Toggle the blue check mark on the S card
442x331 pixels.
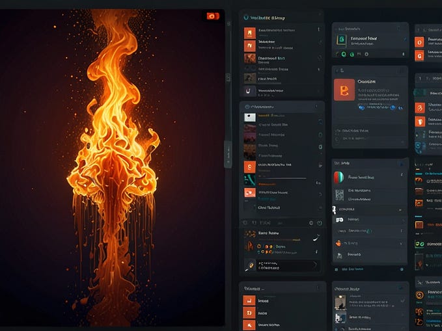(405, 39)
